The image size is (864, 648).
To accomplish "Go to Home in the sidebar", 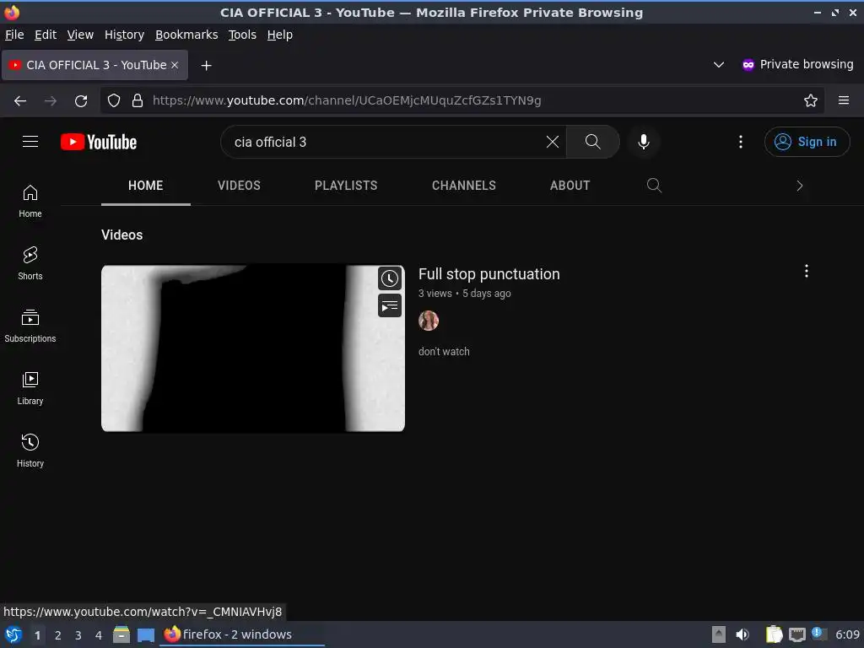I will coord(30,201).
